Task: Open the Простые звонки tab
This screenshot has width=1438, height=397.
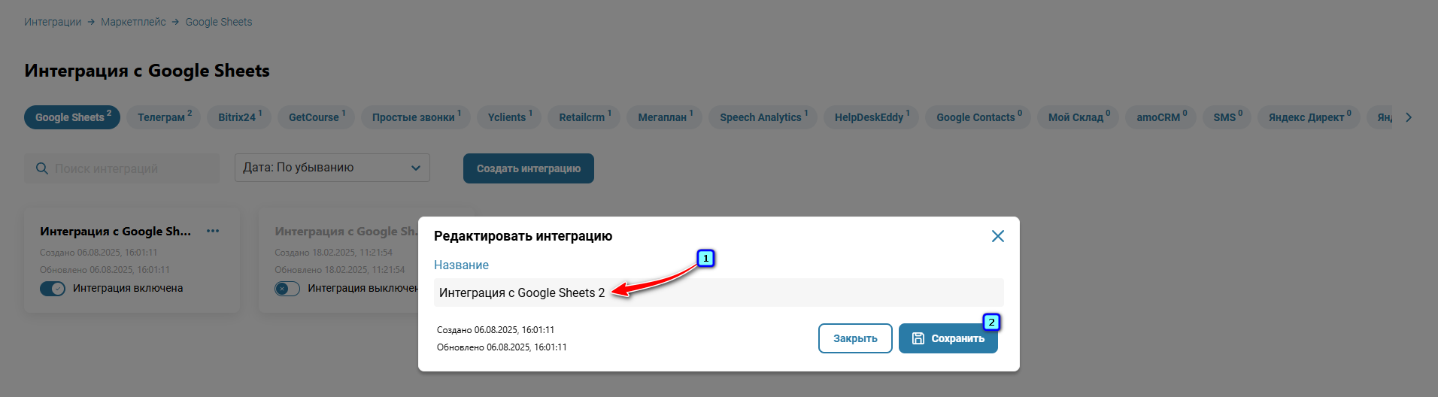Action: (416, 117)
